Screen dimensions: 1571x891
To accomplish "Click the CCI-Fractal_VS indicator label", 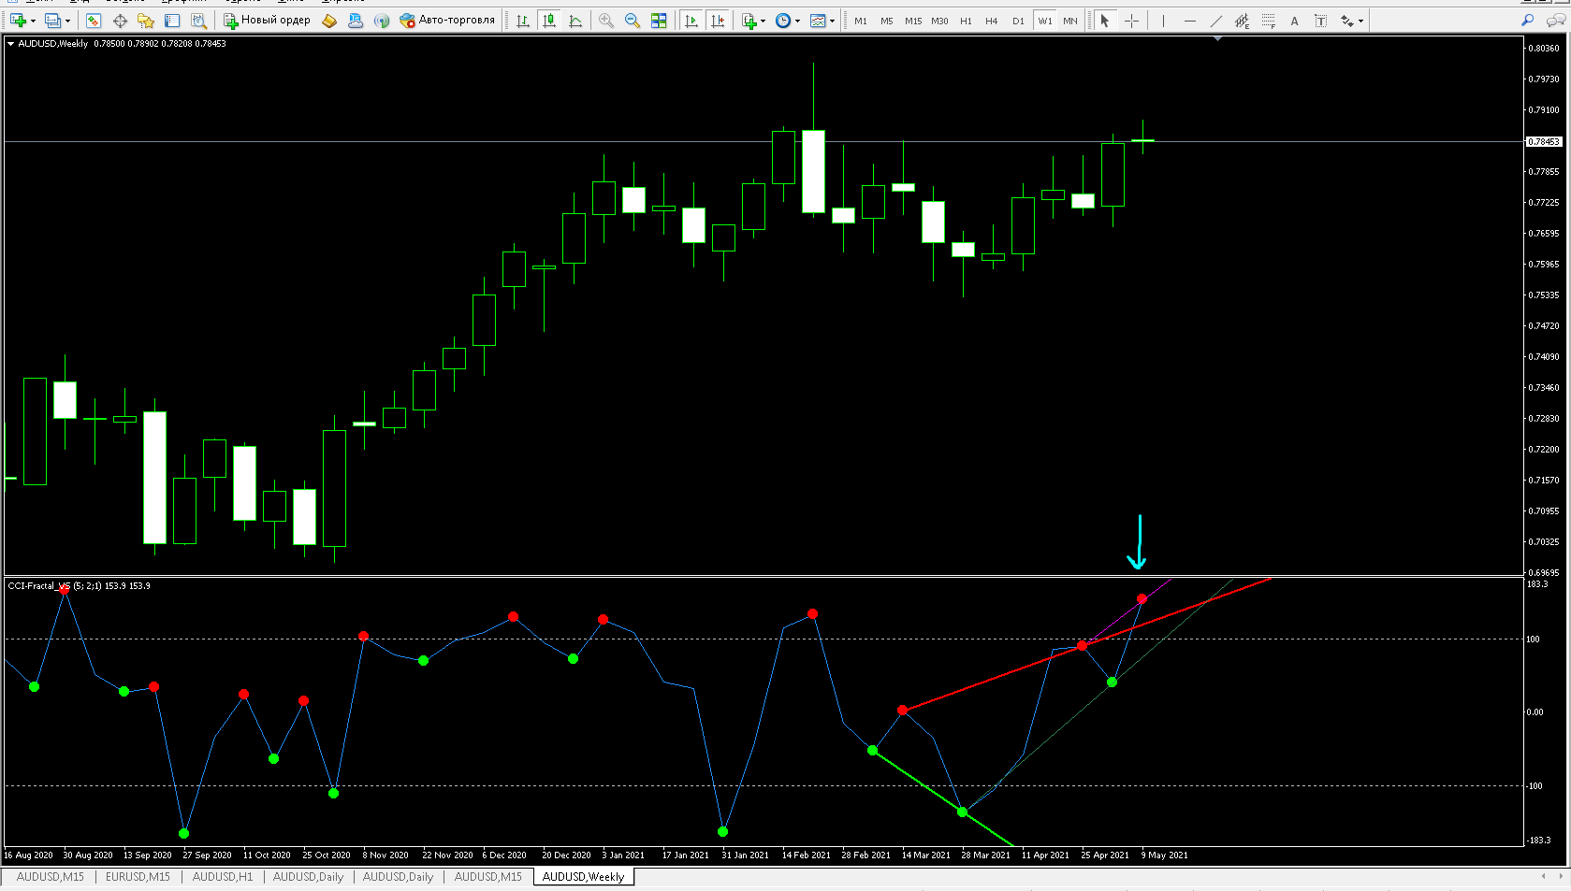I will point(79,586).
